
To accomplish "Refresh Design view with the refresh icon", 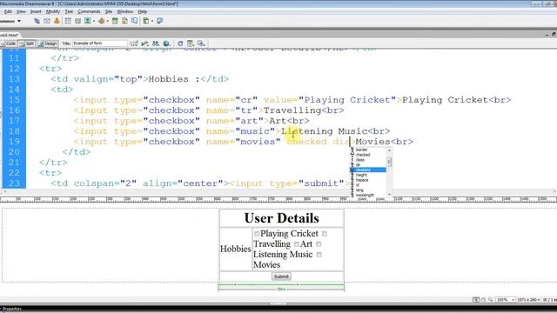I will (x=180, y=43).
